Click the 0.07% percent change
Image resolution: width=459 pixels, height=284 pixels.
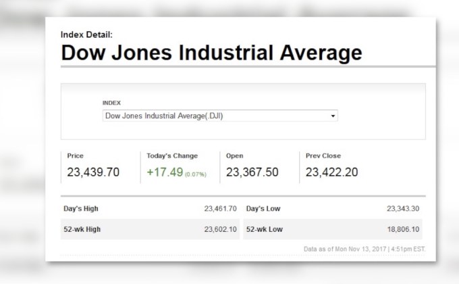coord(196,174)
